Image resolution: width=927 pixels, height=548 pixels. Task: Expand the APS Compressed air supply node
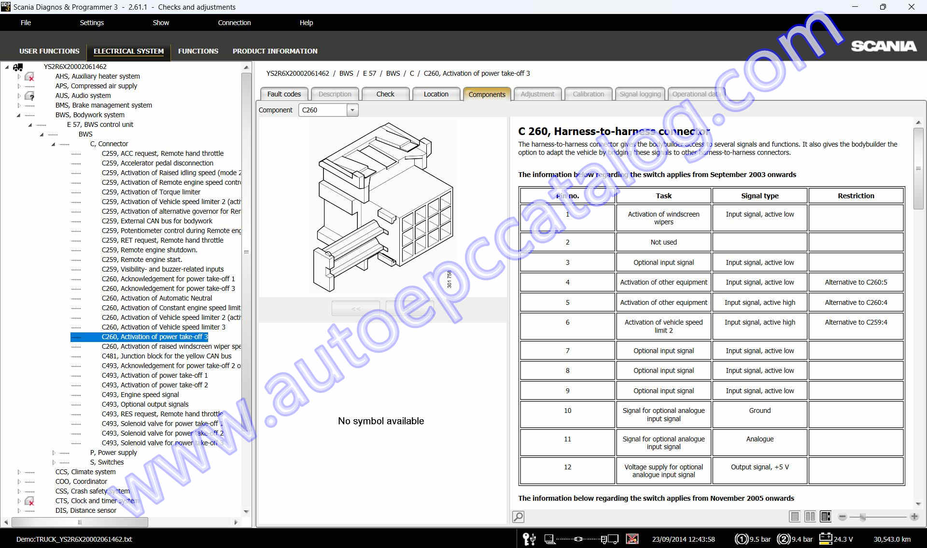18,86
